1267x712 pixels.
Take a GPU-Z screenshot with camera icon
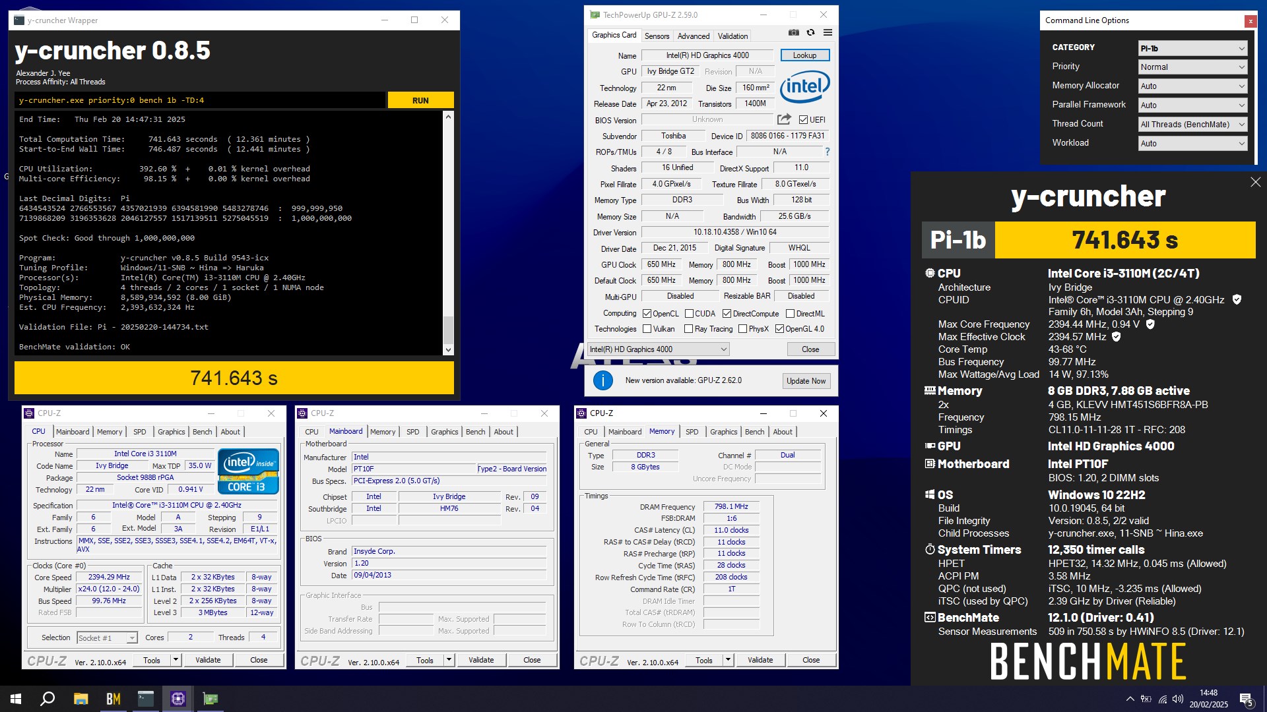coord(794,32)
